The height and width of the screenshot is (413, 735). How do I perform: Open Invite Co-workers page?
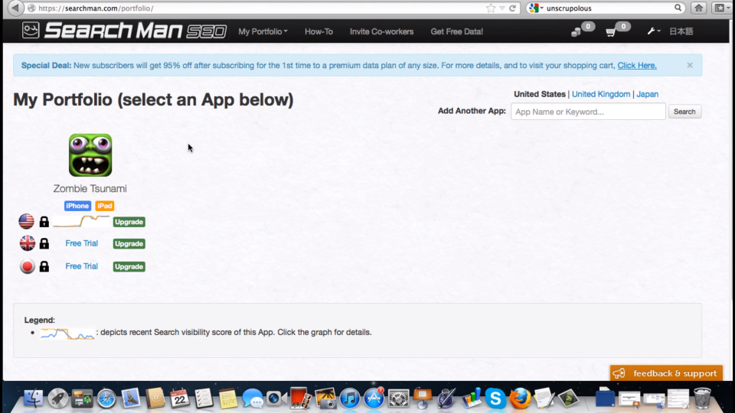pos(381,31)
